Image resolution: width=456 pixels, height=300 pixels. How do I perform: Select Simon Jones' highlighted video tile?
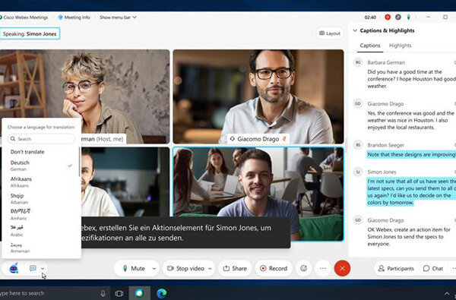tap(258, 194)
